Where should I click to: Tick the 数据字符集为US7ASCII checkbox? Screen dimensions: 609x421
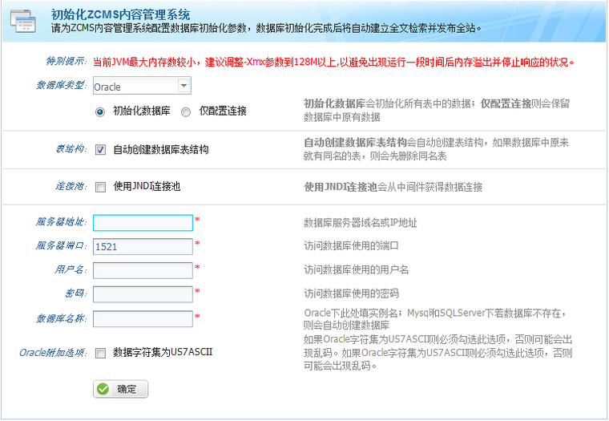tap(100, 352)
